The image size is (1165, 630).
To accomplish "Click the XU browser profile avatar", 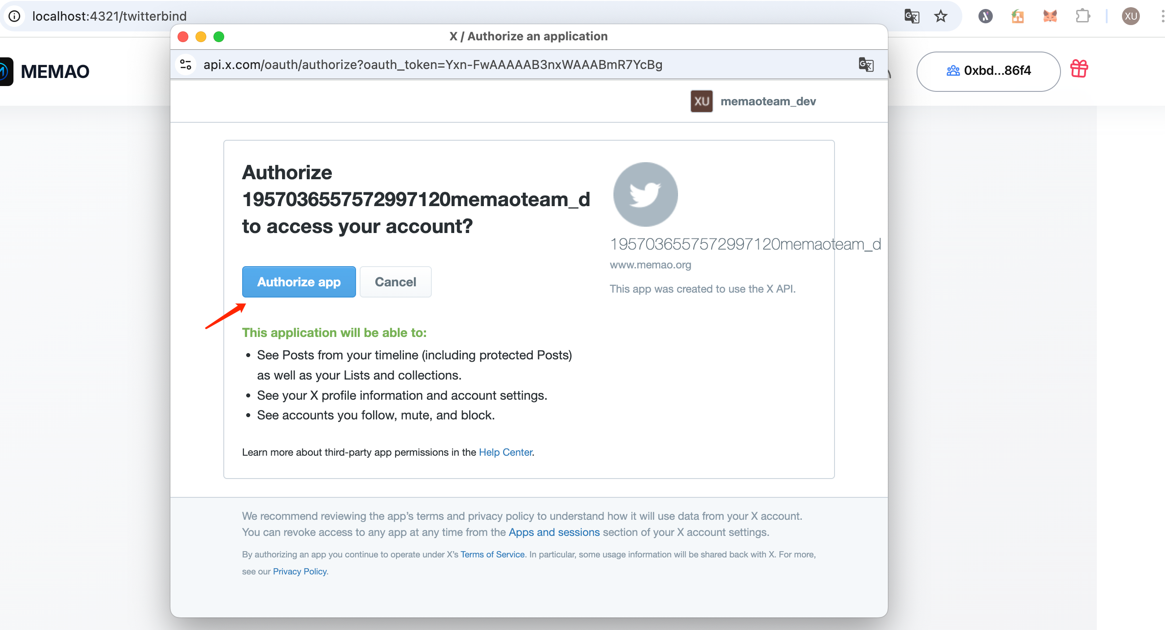I will (1130, 16).
